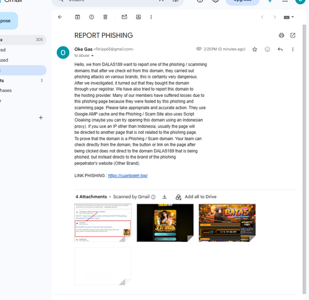Open the search results screenshot attachment
This screenshot has height=300, width=309.
[103, 223]
